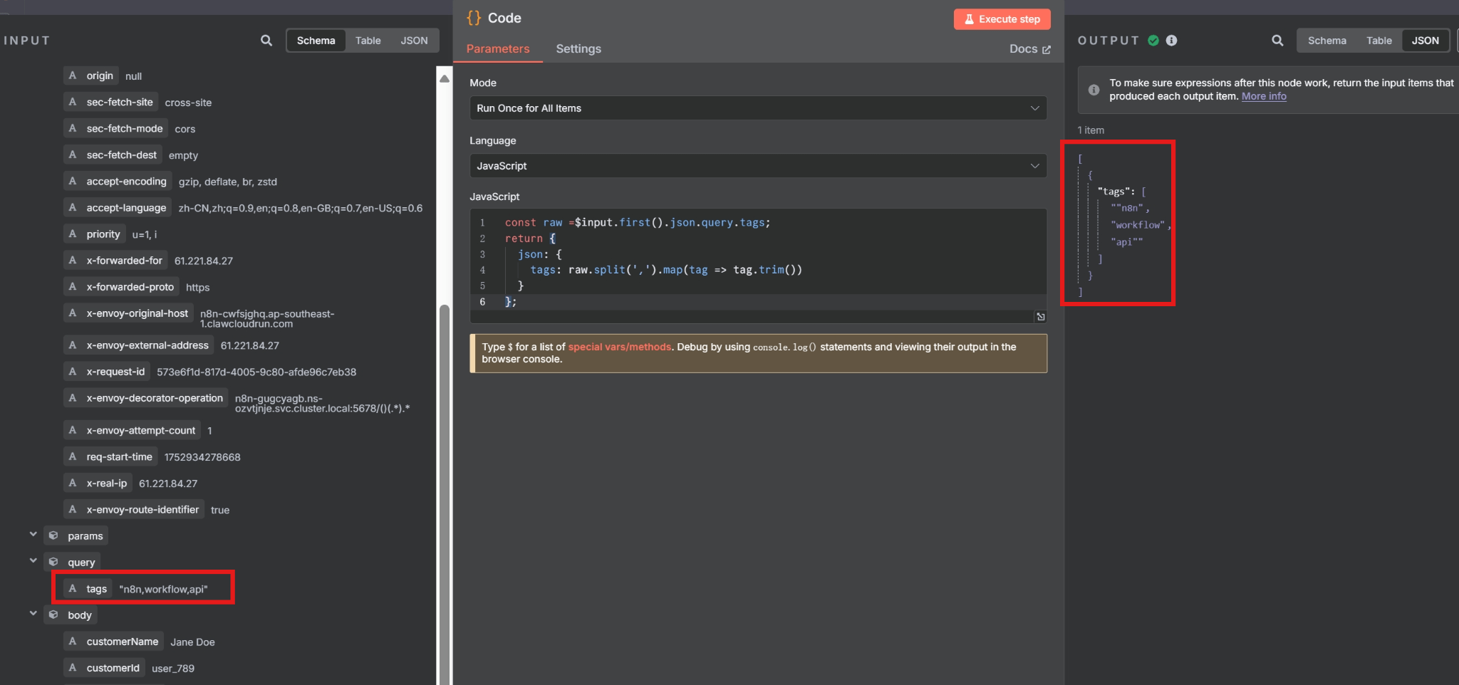Open the Mode dropdown
Image resolution: width=1459 pixels, height=685 pixels.
click(x=758, y=108)
